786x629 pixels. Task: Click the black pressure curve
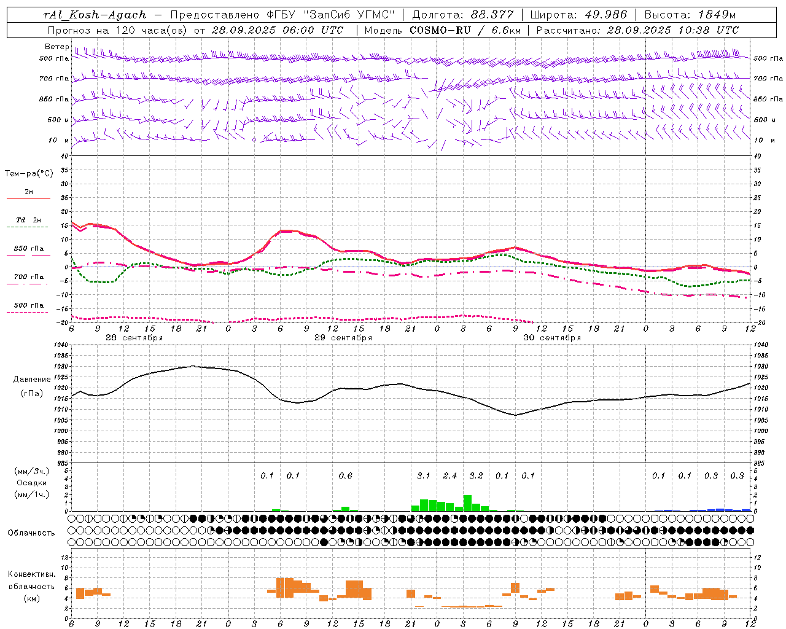point(410,386)
